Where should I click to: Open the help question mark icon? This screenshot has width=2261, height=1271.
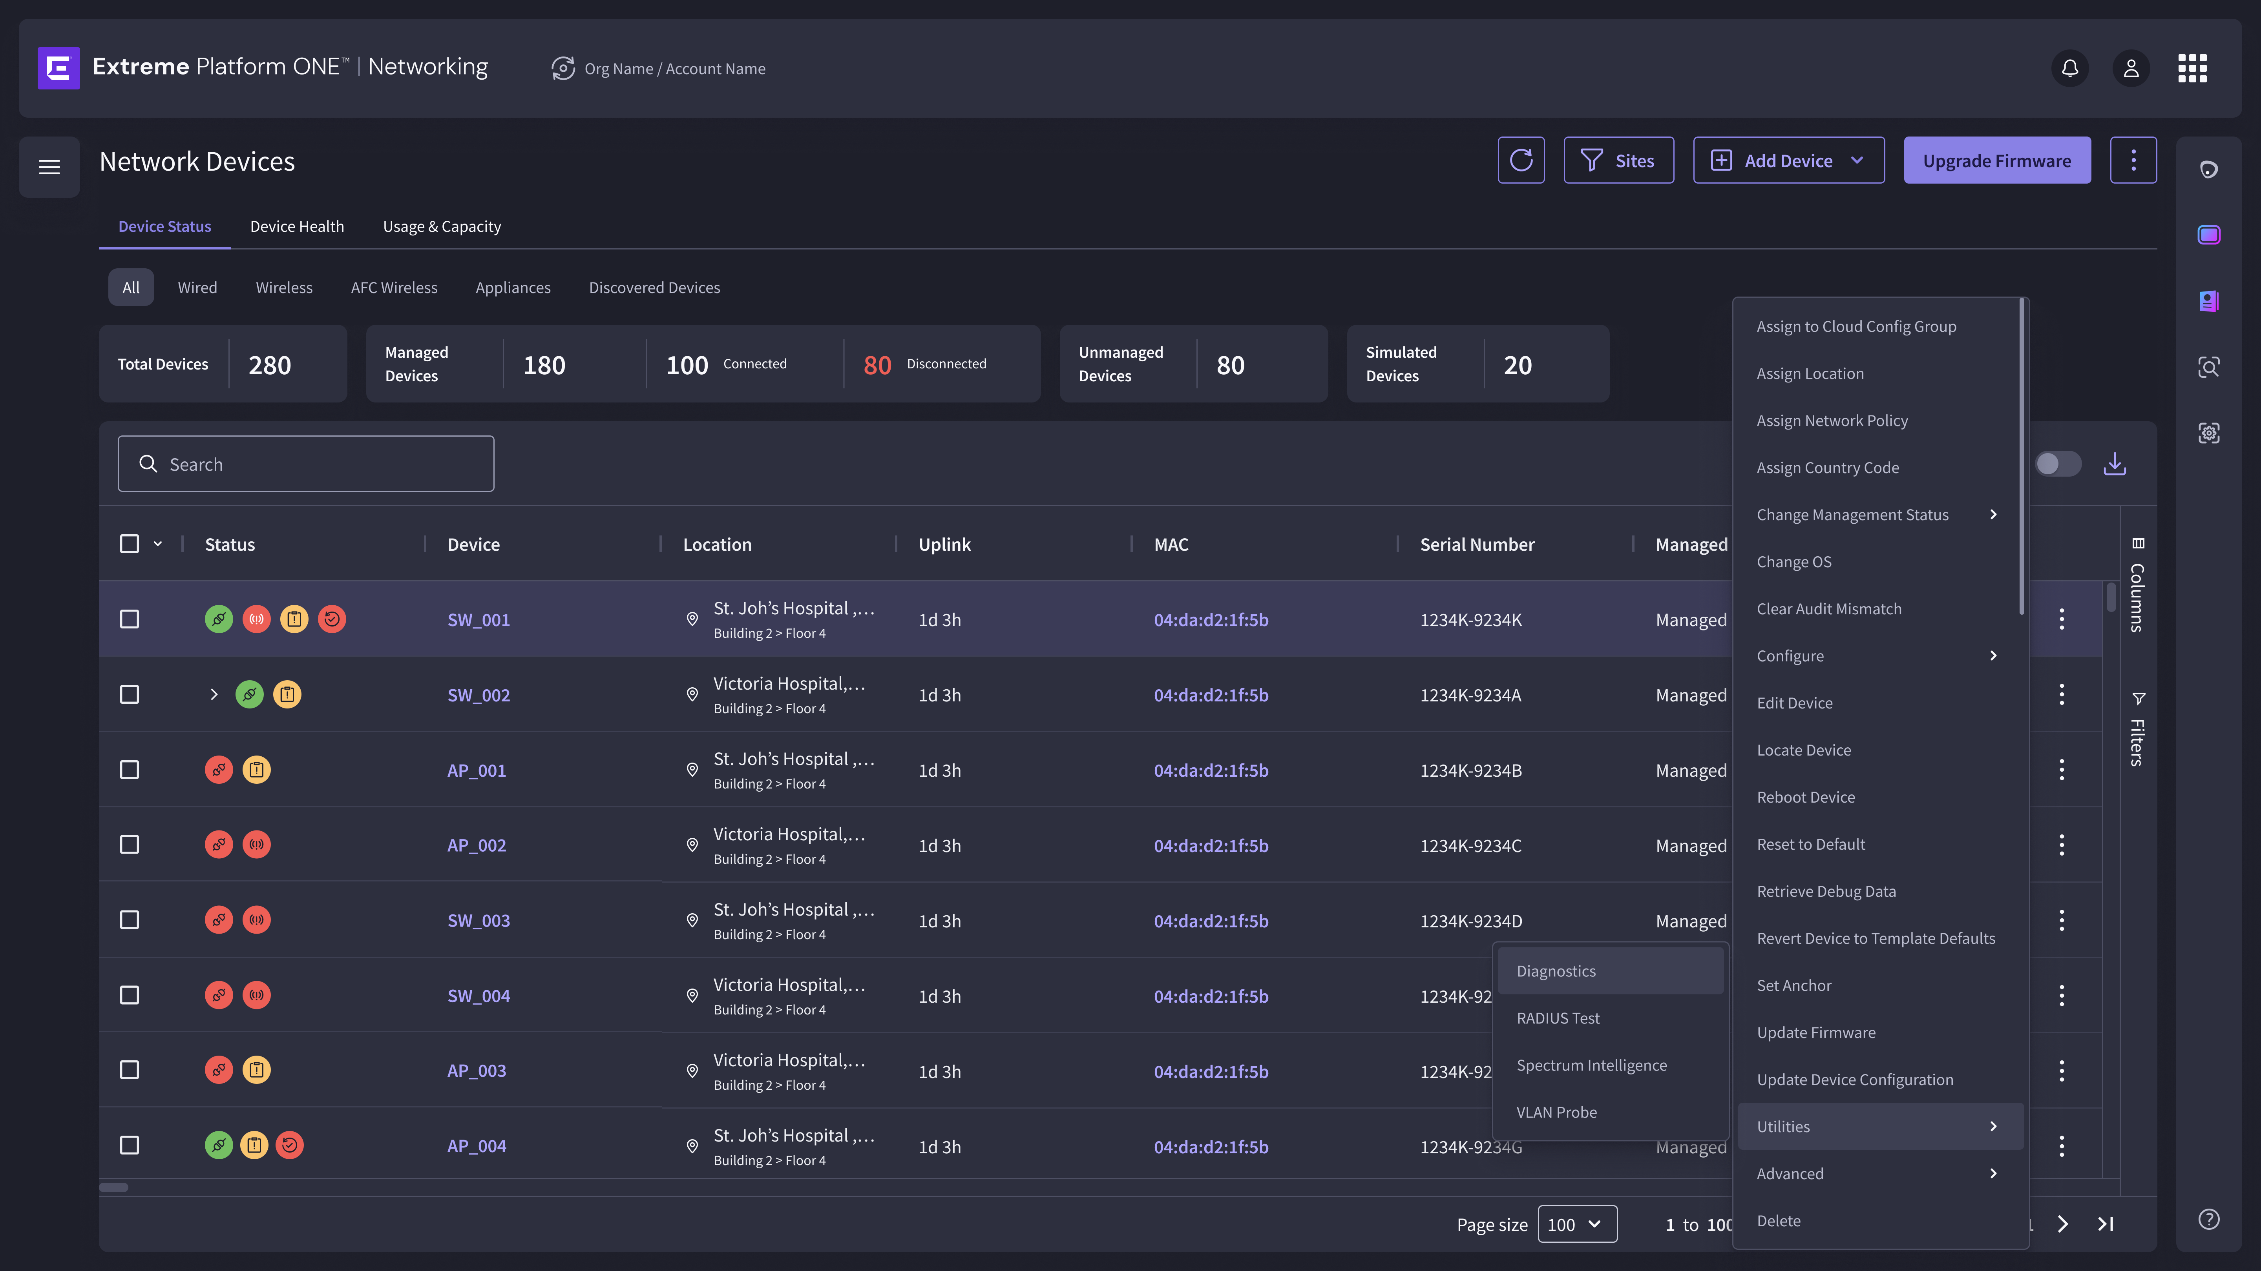pyautogui.click(x=2208, y=1219)
